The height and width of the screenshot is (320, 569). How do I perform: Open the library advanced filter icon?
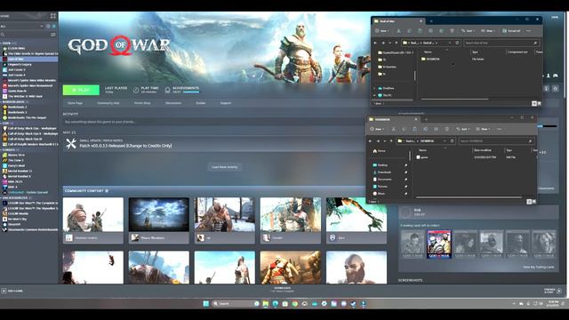pyautogui.click(x=53, y=35)
